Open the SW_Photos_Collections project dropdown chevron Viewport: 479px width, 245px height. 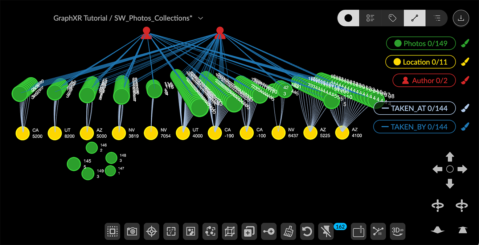[x=201, y=18]
